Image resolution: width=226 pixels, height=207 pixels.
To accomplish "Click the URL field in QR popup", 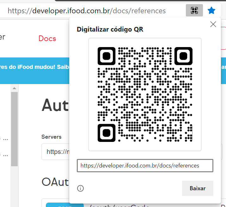I will tap(145, 166).
